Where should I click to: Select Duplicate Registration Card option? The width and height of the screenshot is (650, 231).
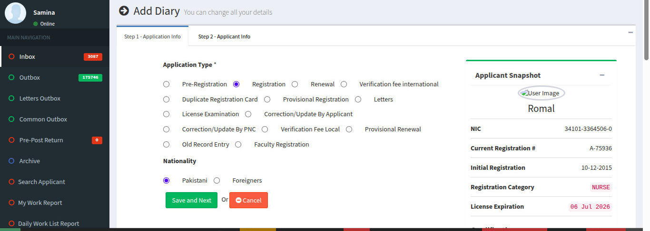(x=166, y=99)
